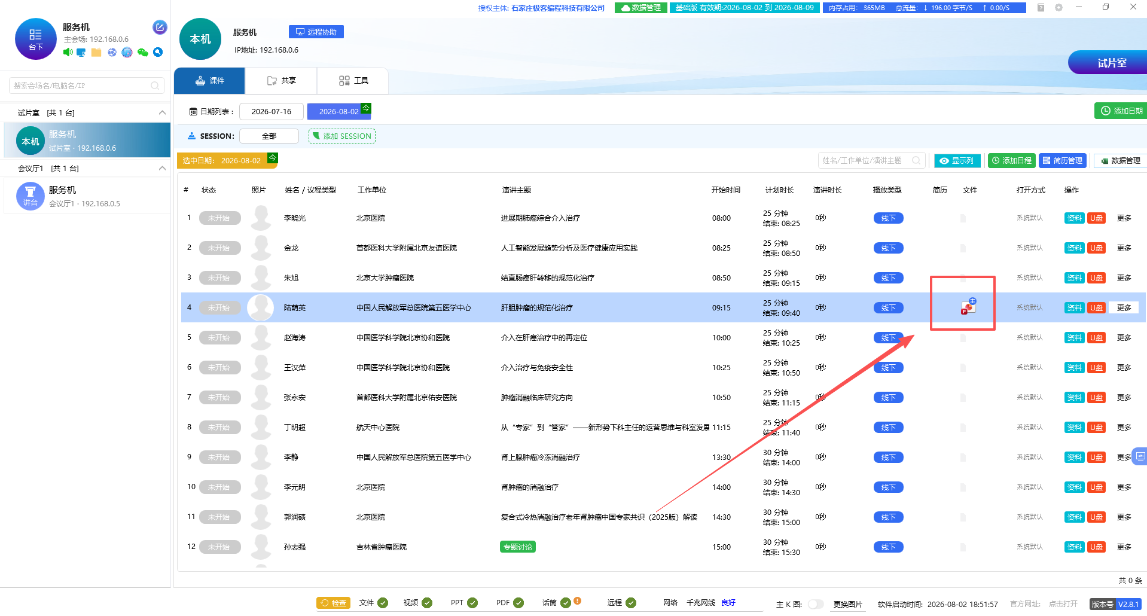Image resolution: width=1147 pixels, height=616 pixels.
Task: Open the green WeChat icon
Action: pos(142,53)
